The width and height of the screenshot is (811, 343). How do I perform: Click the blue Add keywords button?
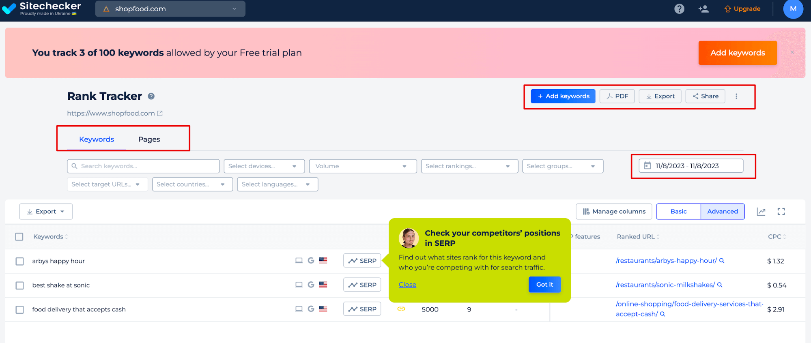click(563, 96)
